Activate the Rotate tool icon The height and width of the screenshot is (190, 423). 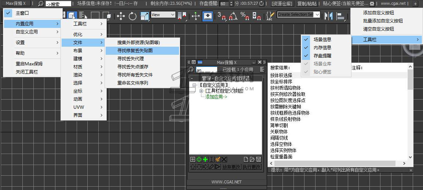click(132, 16)
